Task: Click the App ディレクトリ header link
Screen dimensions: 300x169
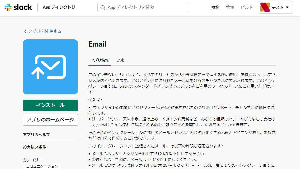Action: [x=59, y=7]
